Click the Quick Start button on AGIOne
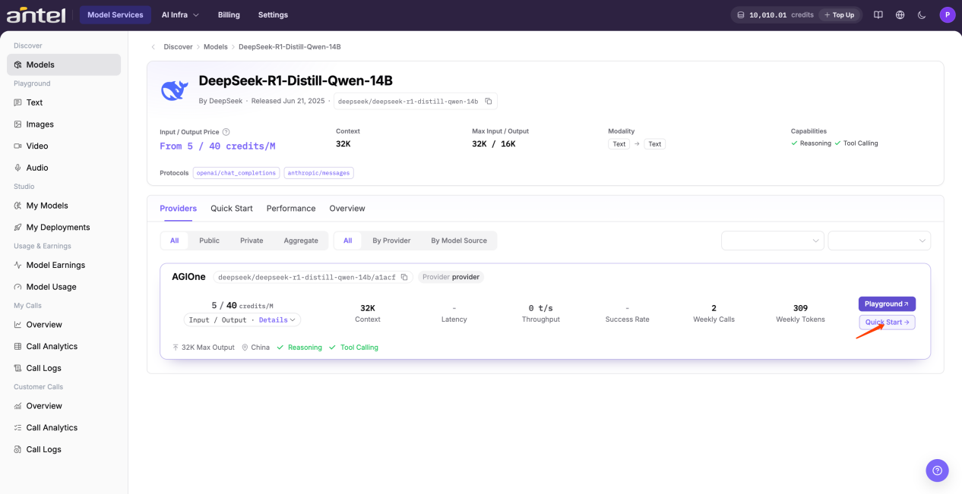 887,323
